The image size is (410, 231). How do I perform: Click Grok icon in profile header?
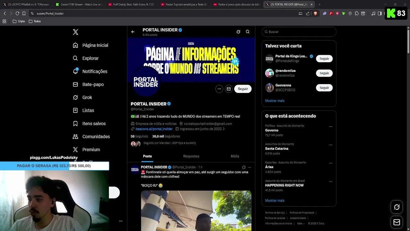[238, 32]
